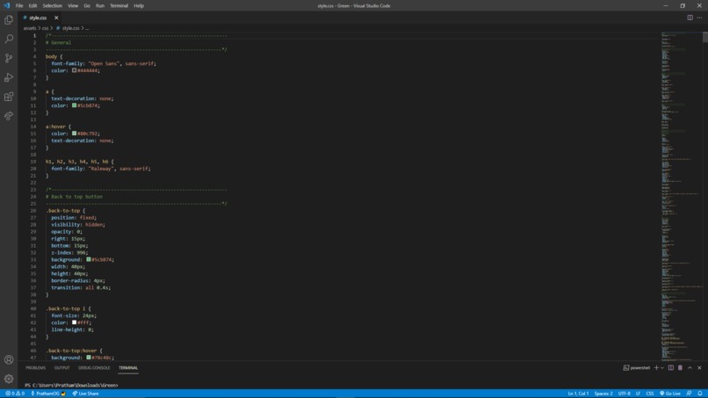Image resolution: width=708 pixels, height=398 pixels.
Task: Open the terminal launch profile dropdown arrow
Action: [662, 368]
